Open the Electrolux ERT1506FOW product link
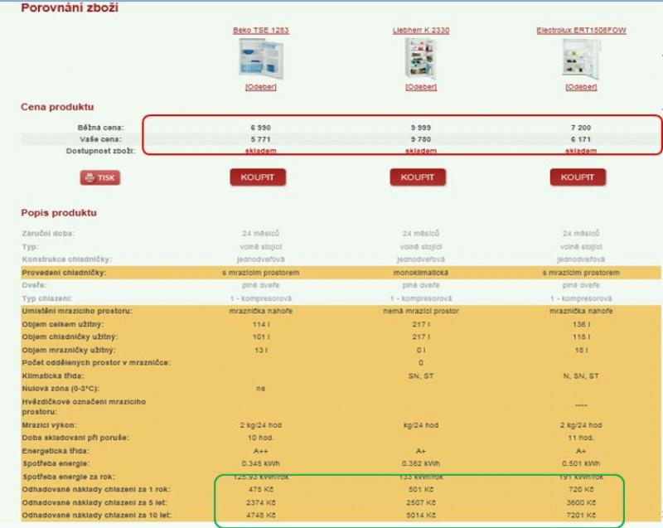Screen dimensions: 663x528 point(582,31)
